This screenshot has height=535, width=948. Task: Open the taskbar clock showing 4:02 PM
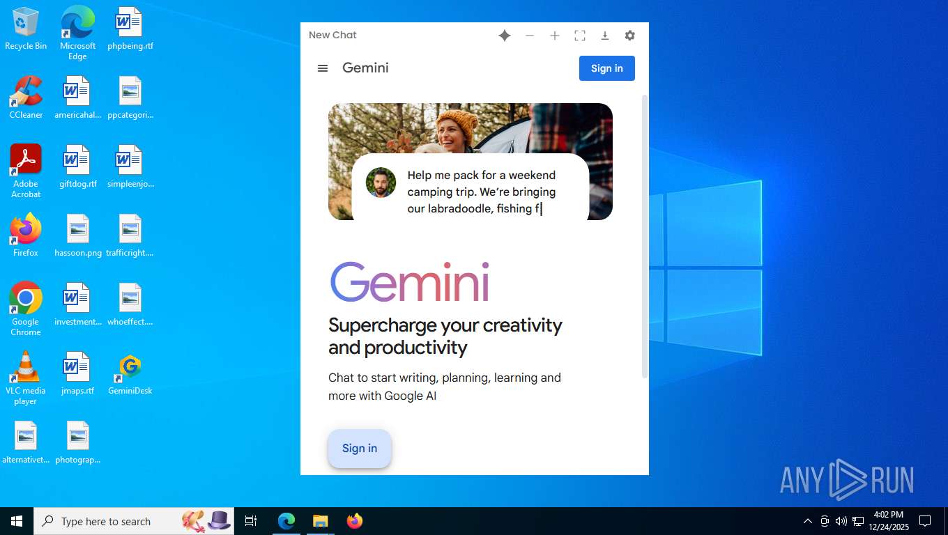coord(889,521)
